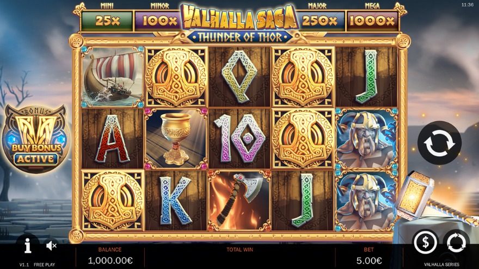479x269 pixels.
Task: Spin the reels with the large circular arrow button
Action: pyautogui.click(x=440, y=143)
